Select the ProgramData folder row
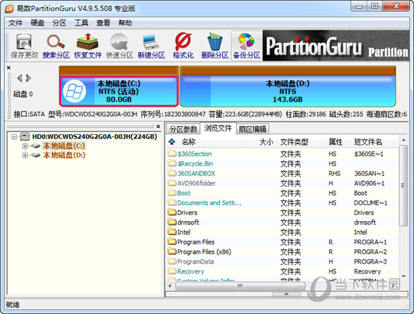Screen dimensions: 414x314 pyautogui.click(x=282, y=262)
